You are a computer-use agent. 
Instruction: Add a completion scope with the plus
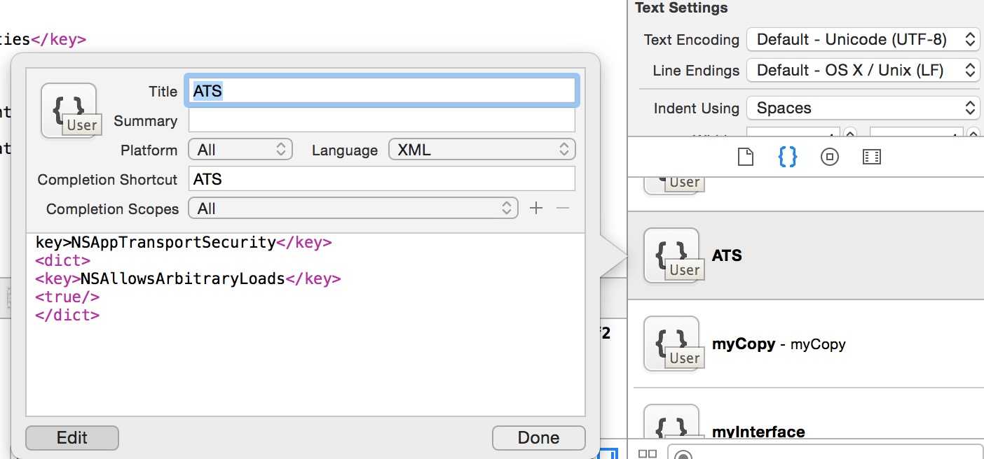point(535,208)
